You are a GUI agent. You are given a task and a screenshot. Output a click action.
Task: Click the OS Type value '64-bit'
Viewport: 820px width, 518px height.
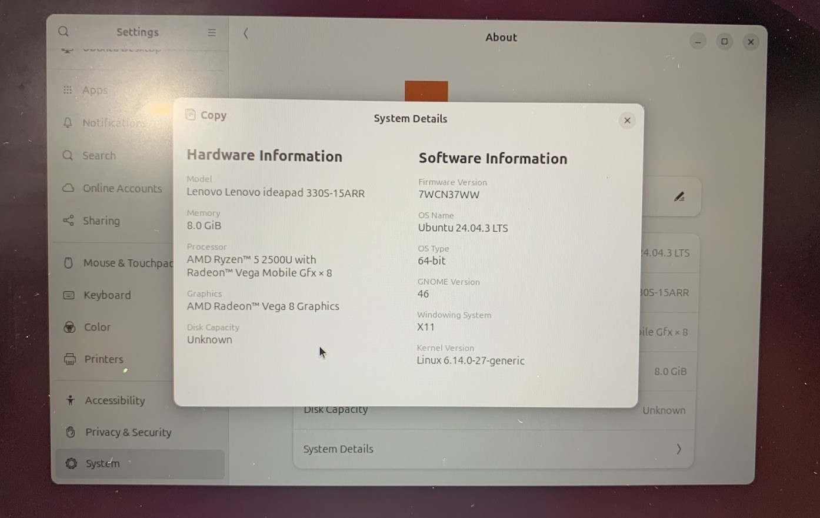coord(432,260)
